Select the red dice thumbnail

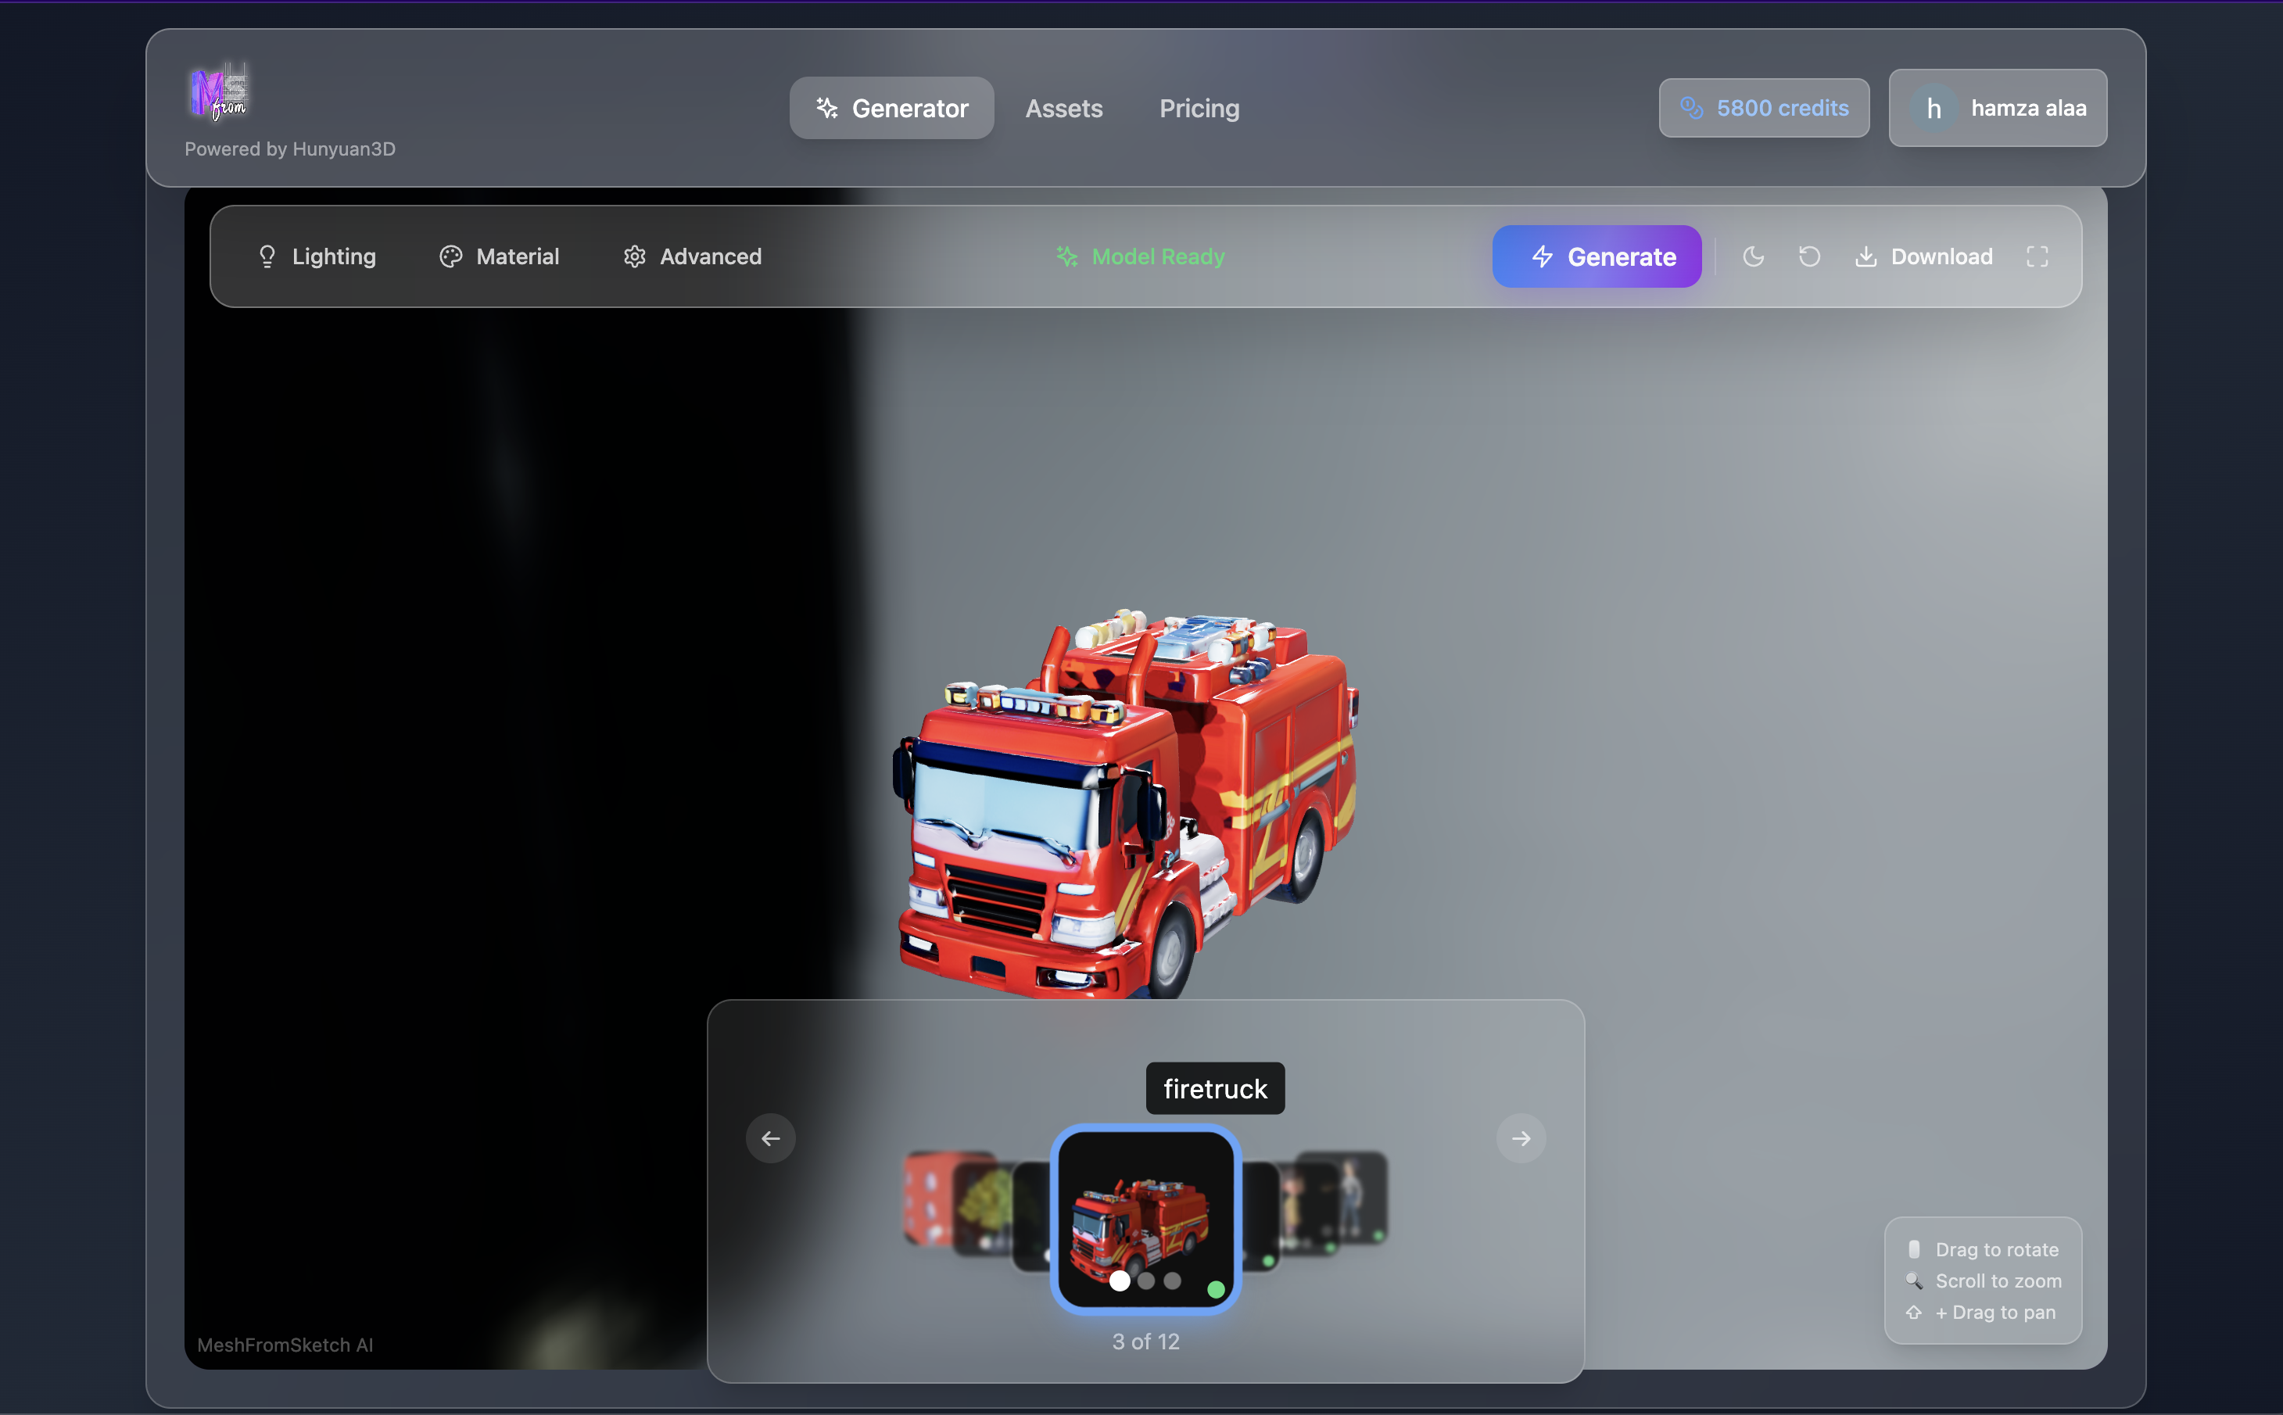pyautogui.click(x=929, y=1198)
